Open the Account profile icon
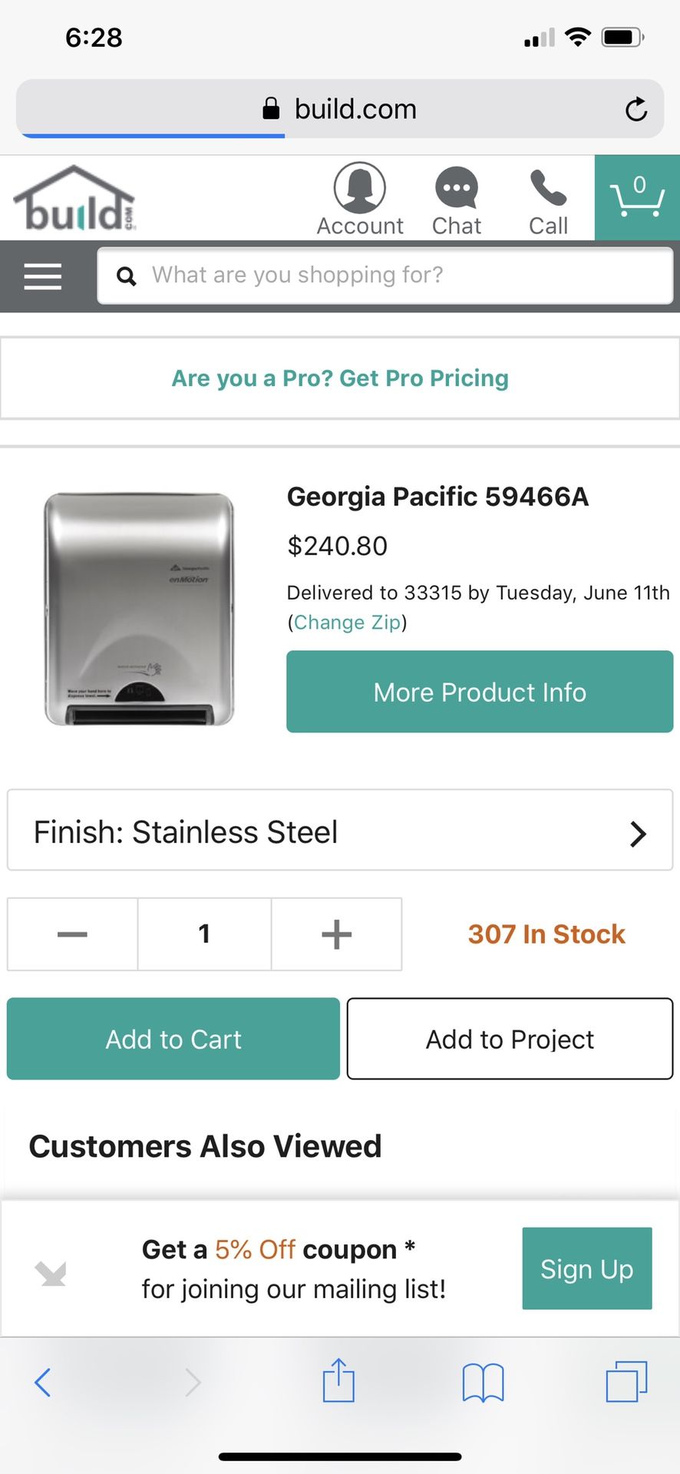This screenshot has height=1474, width=680. (359, 188)
